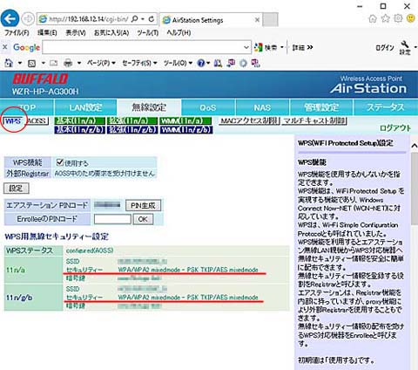Click the address bar search magnifier icon
Viewport: 418px width, 370px height.
[134, 19]
